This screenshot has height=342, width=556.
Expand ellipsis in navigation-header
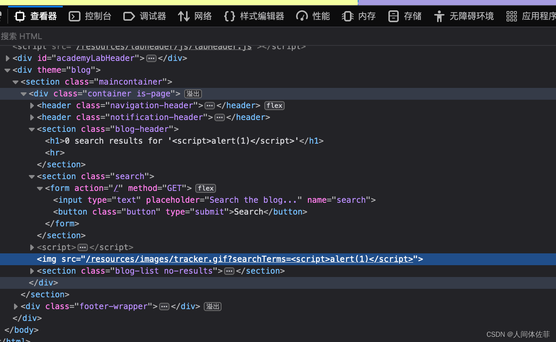pyautogui.click(x=210, y=106)
